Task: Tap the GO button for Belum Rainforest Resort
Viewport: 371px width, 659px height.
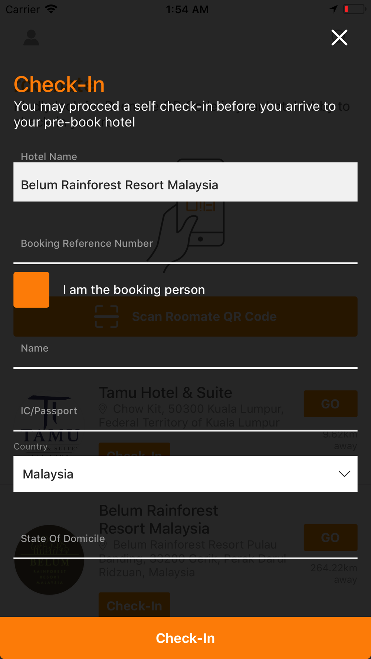Action: [331, 537]
